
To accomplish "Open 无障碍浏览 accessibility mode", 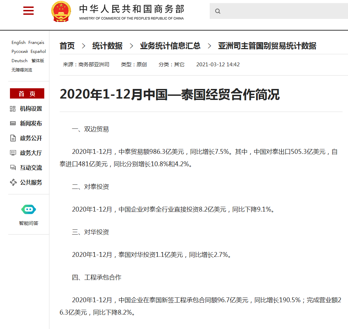I will [x=22, y=70].
